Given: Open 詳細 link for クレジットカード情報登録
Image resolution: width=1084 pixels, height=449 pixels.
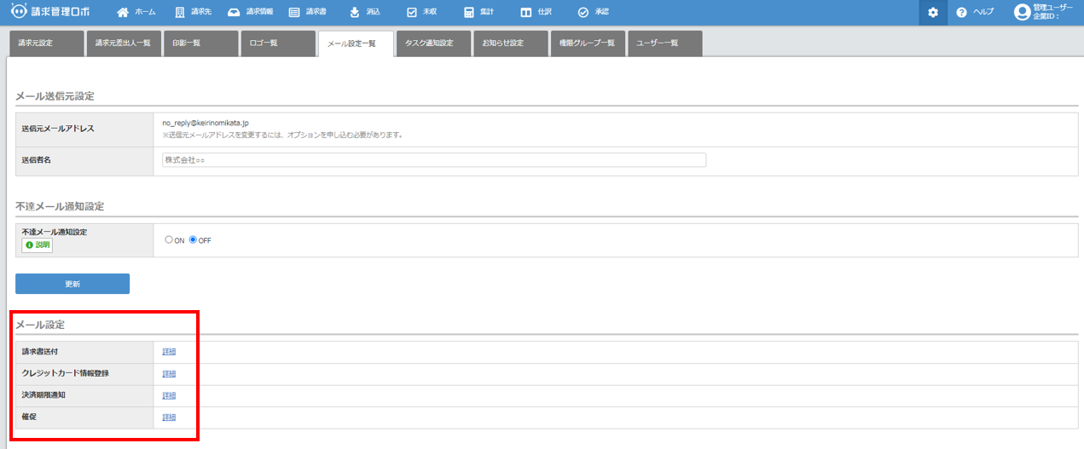Looking at the screenshot, I should (x=169, y=374).
